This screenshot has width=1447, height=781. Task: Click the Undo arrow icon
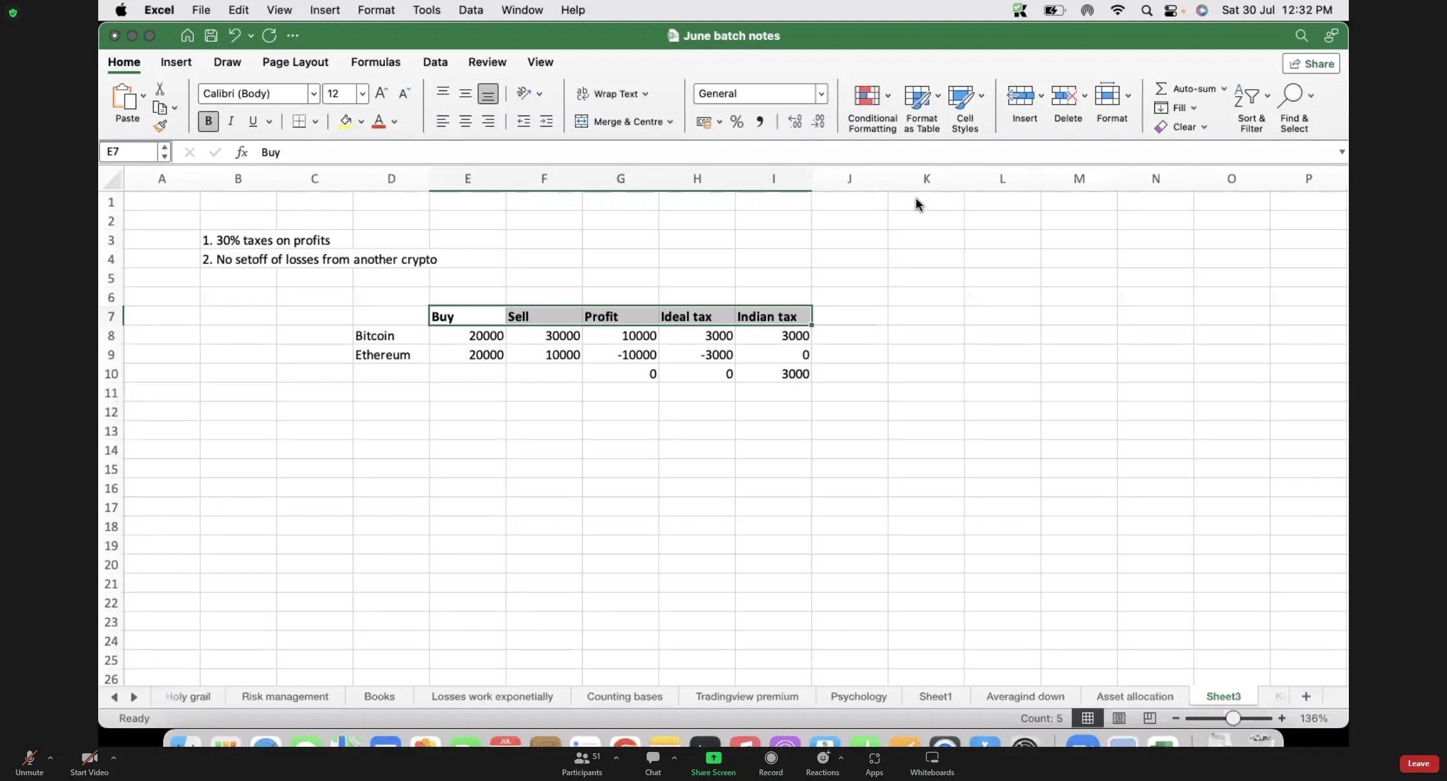[234, 35]
